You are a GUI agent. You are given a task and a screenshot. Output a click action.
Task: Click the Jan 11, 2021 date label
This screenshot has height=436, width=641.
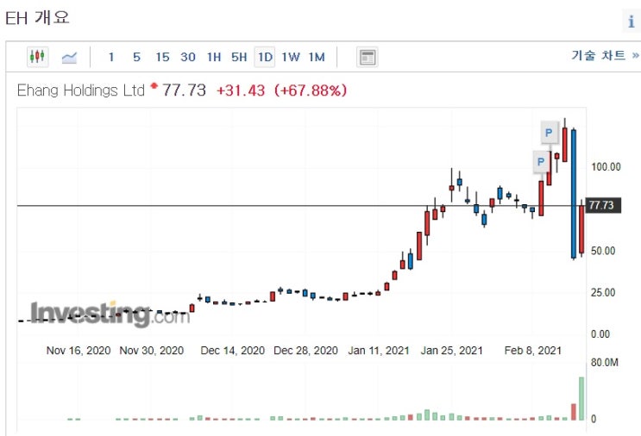coord(379,351)
